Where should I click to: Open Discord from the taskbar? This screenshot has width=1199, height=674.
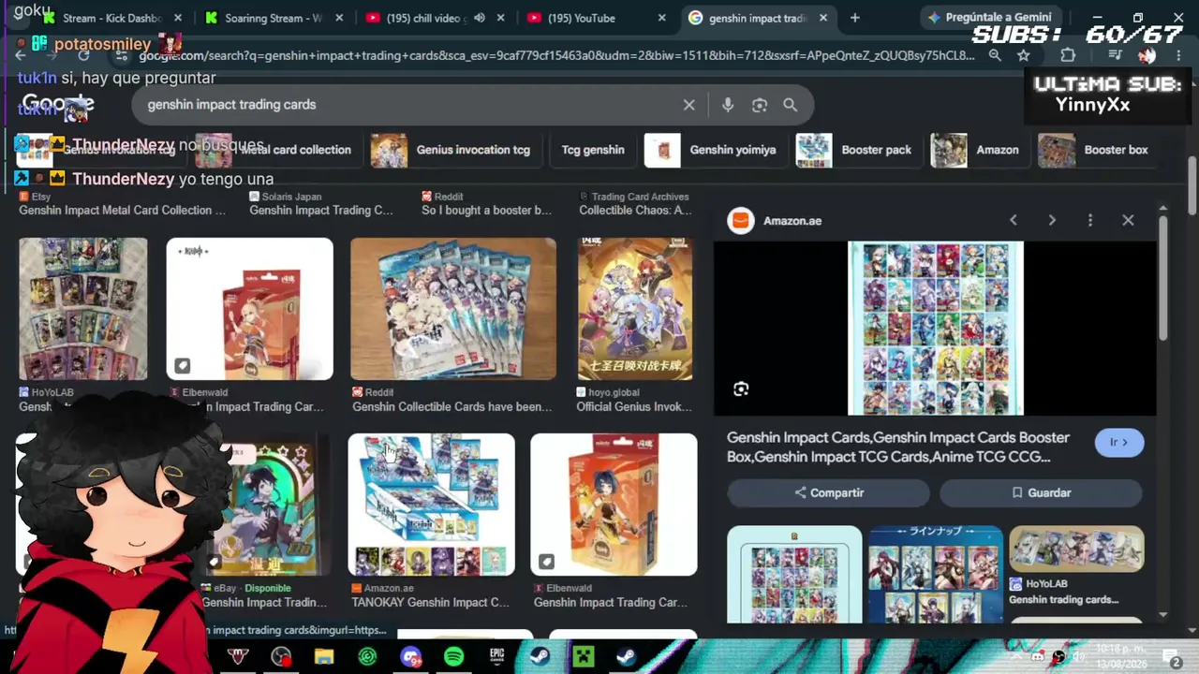point(410,657)
